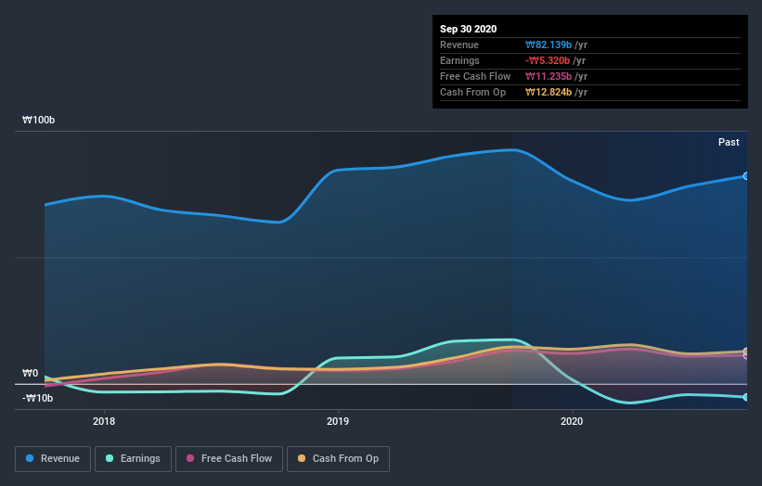Select the 2018 x-axis label
The image size is (762, 486).
(x=104, y=421)
